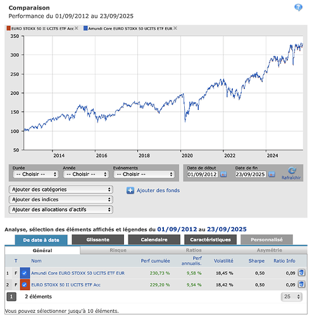Open calendar picker for Date de début
The height and width of the screenshot is (316, 312).
pos(223,174)
